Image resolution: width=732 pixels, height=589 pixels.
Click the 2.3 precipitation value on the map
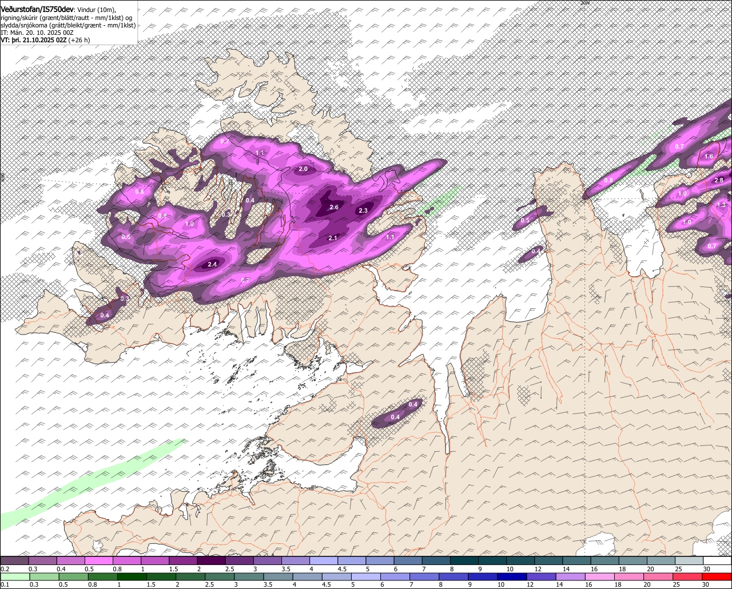pyautogui.click(x=363, y=211)
